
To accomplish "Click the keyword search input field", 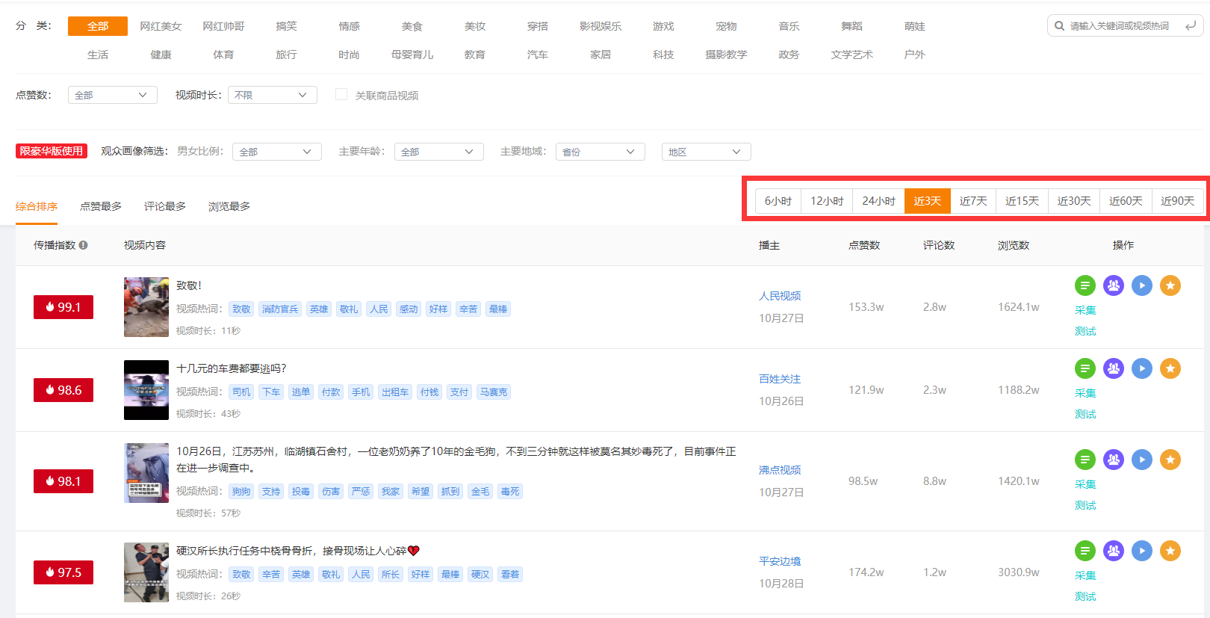I will coord(1120,26).
